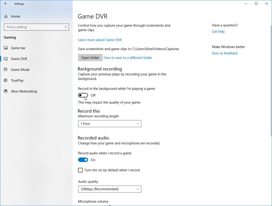Image resolution: width=272 pixels, height=206 pixels.
Task: Click the Find a setting search box
Action: [x=37, y=27]
